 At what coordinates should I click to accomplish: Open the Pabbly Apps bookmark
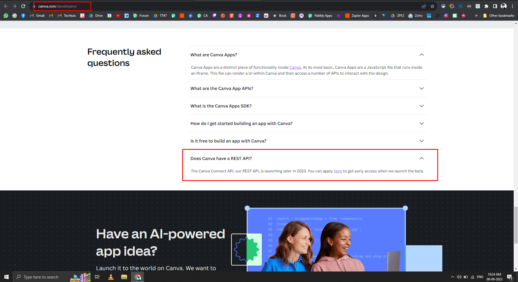[320, 16]
